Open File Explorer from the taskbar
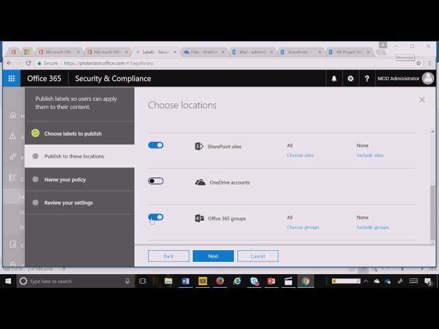Viewport: 439px width, 329px height. coord(168,281)
